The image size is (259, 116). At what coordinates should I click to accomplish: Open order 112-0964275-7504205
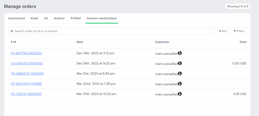point(27,74)
